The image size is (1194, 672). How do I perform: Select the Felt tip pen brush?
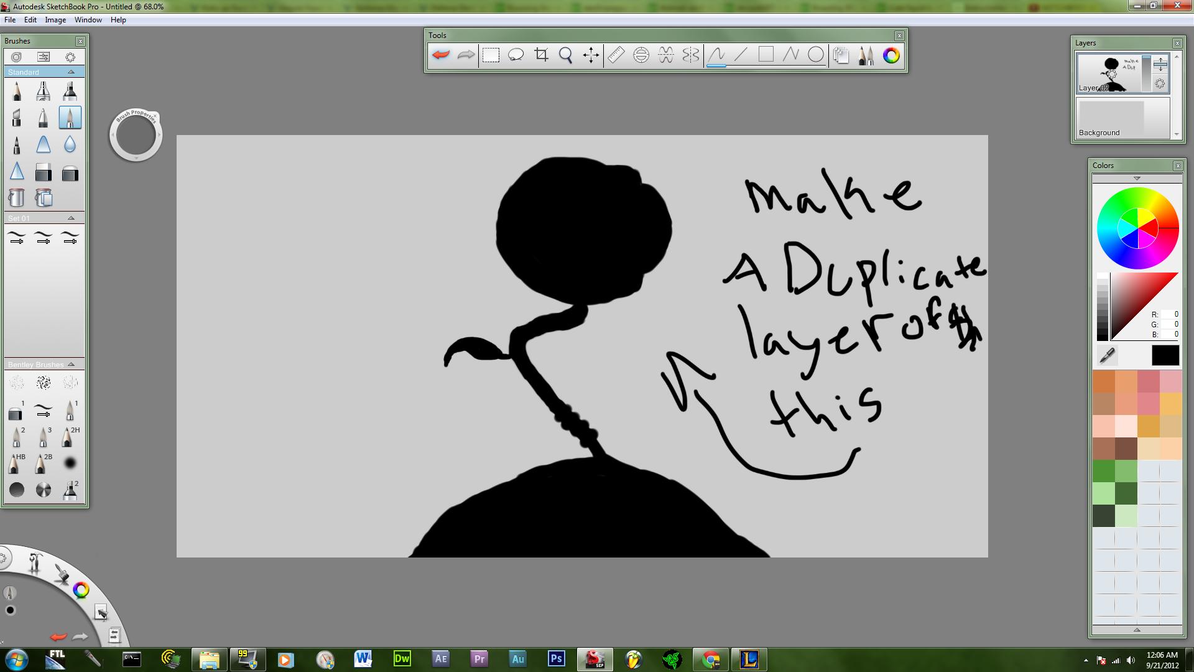(x=17, y=145)
